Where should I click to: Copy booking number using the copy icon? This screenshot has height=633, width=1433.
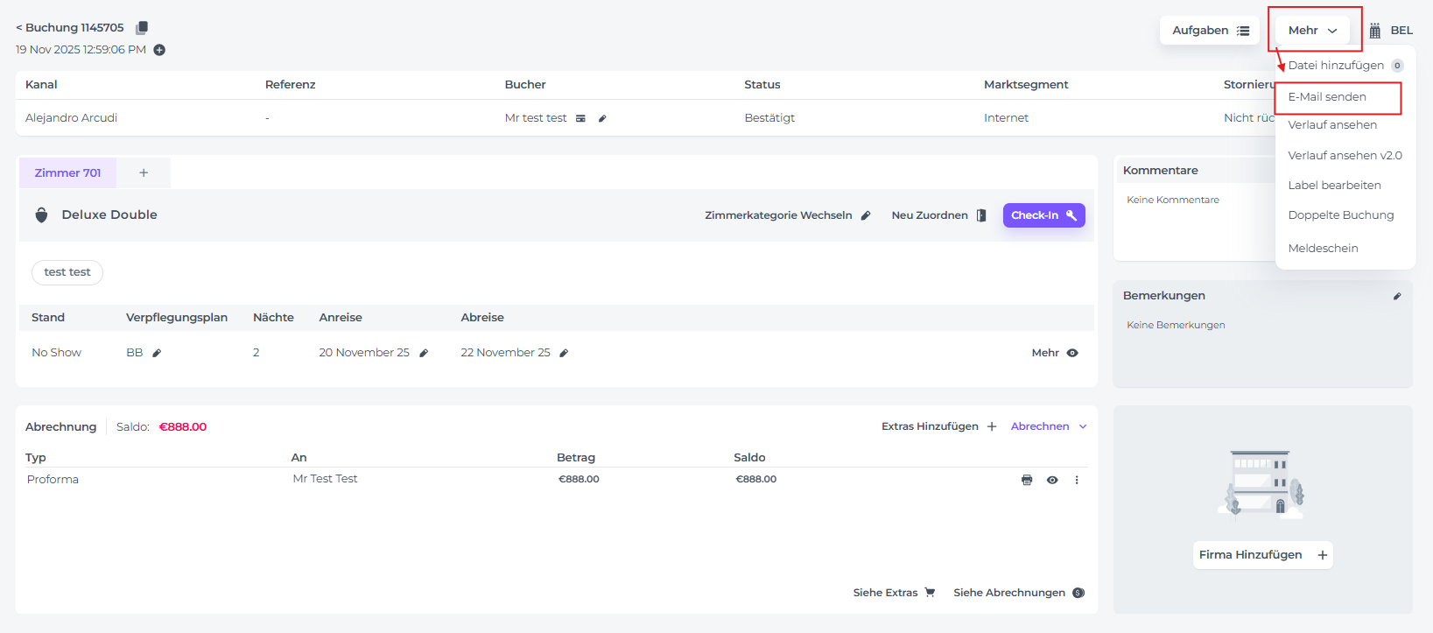[x=142, y=28]
